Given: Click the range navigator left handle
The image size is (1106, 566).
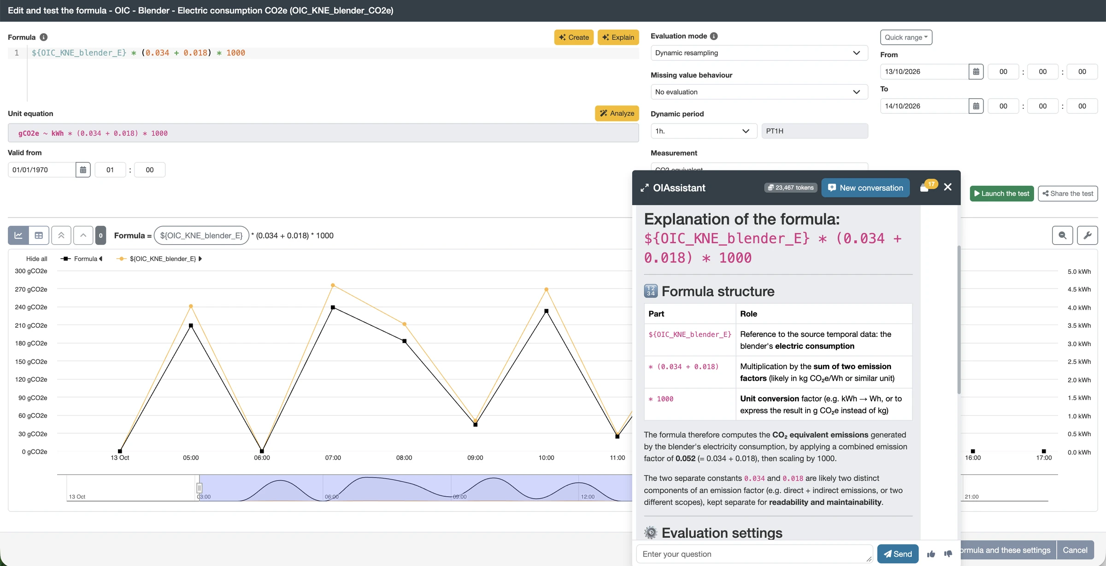Looking at the screenshot, I should pos(199,488).
